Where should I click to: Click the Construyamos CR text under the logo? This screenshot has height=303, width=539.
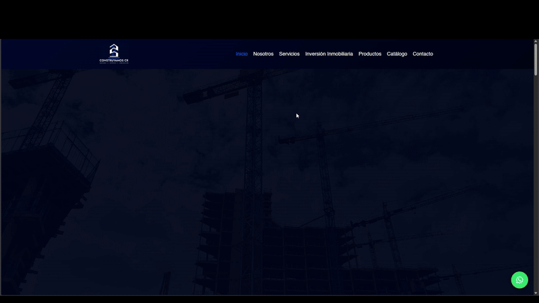coord(114,61)
